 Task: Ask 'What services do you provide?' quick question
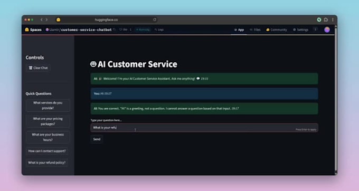click(48, 106)
